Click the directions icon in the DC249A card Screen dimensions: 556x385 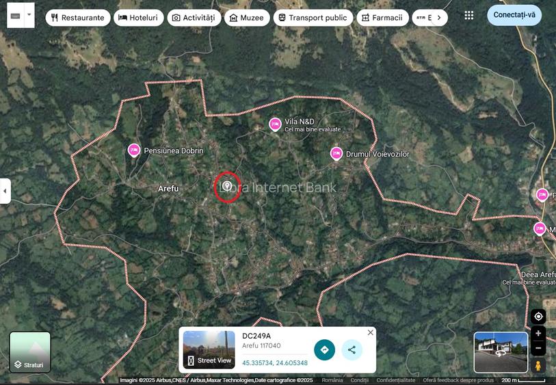click(324, 350)
